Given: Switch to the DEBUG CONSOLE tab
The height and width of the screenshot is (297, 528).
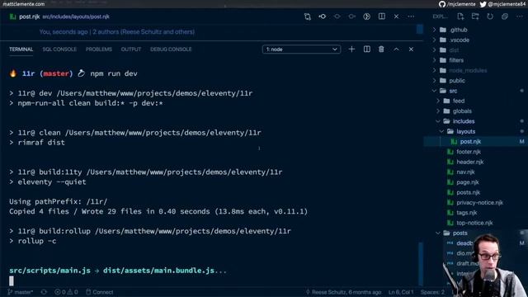Looking at the screenshot, I should point(171,49).
